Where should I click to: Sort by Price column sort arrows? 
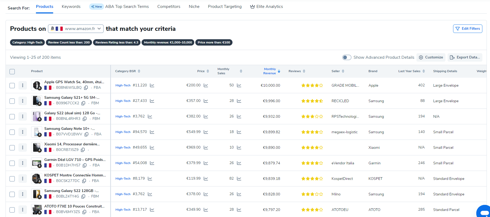coord(208,71)
